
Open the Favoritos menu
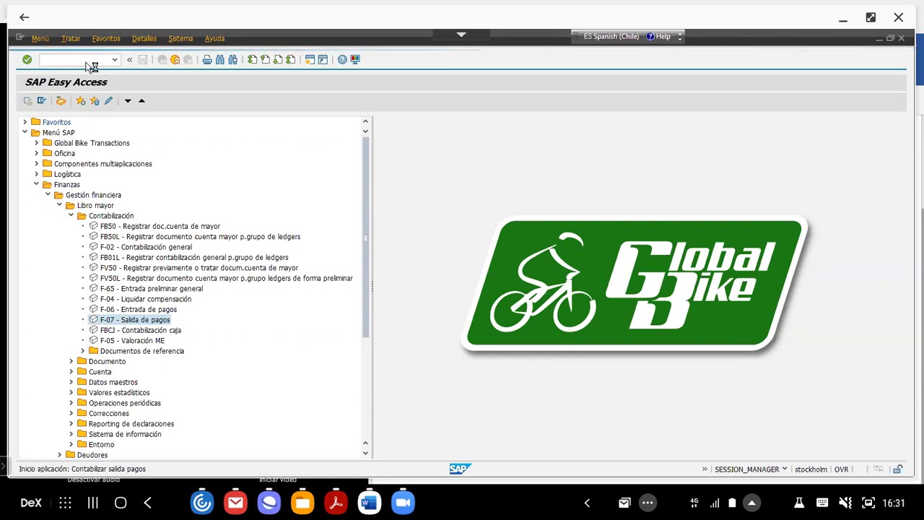[x=106, y=38]
